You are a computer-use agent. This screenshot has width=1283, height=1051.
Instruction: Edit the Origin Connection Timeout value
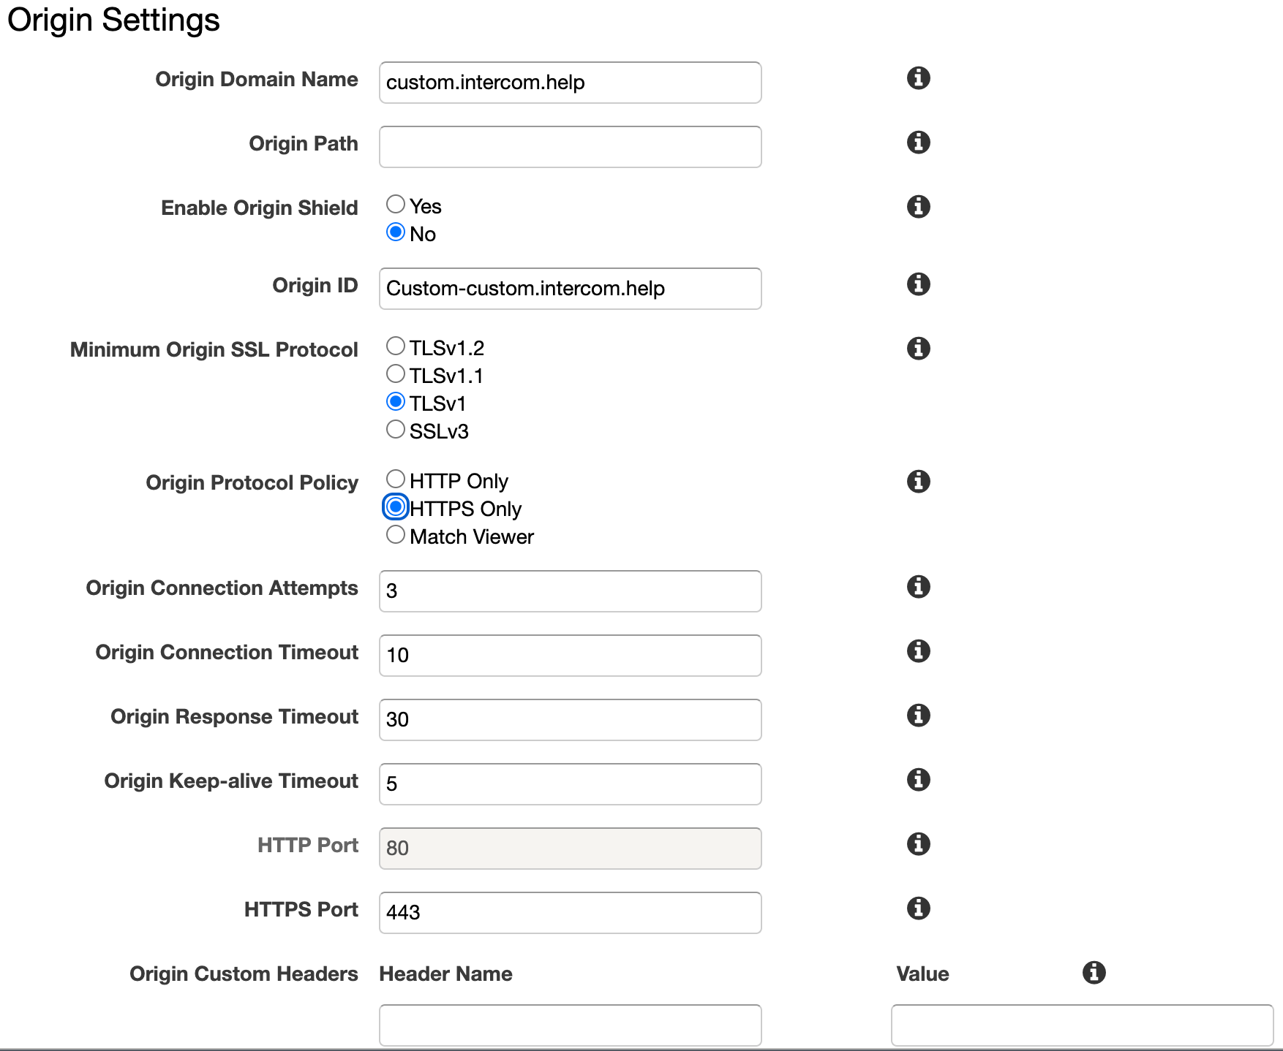point(570,656)
